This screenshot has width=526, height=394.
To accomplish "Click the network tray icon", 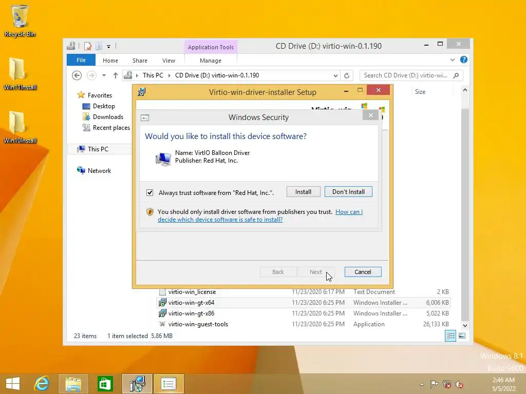I will click(446, 384).
